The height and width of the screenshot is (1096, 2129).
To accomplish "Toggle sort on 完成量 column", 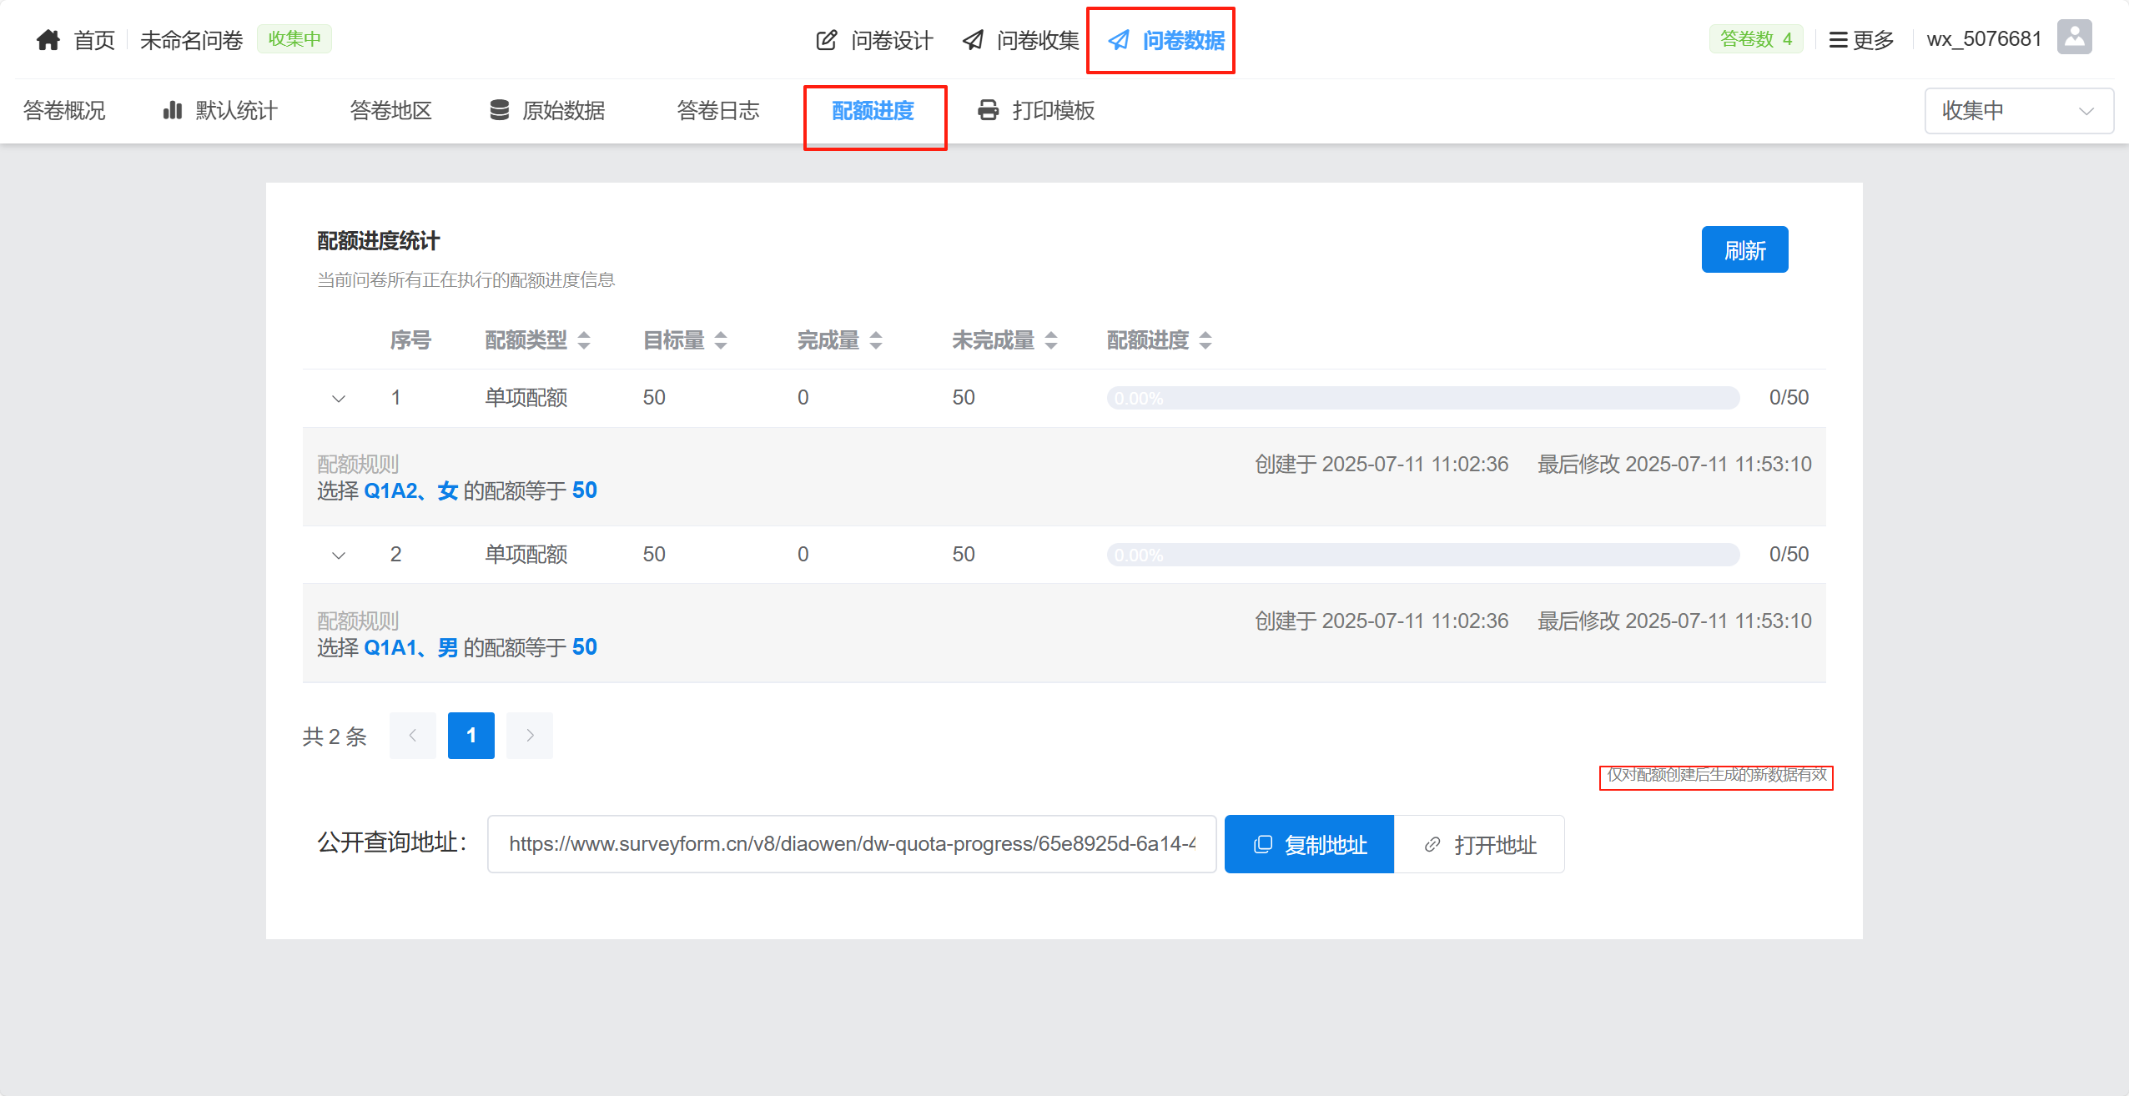I will [876, 340].
